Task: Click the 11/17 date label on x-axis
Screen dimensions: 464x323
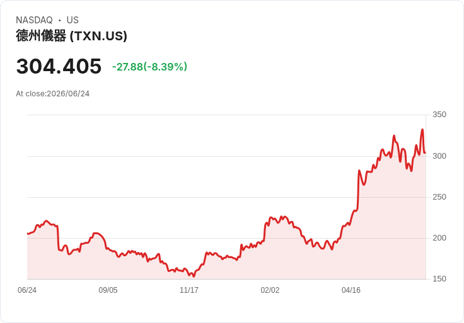Action: coord(189,290)
